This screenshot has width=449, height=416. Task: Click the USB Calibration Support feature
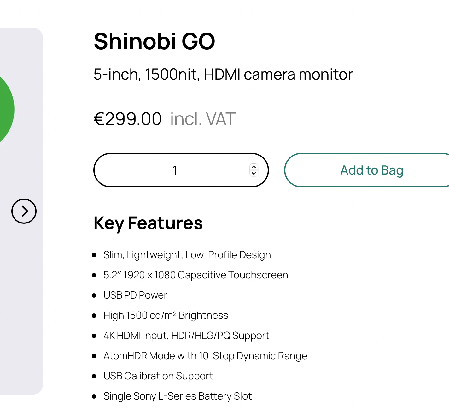158,376
